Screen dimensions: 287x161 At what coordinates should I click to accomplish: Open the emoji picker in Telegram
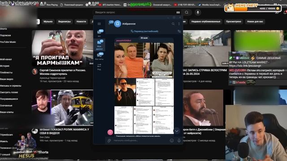[x=171, y=140]
